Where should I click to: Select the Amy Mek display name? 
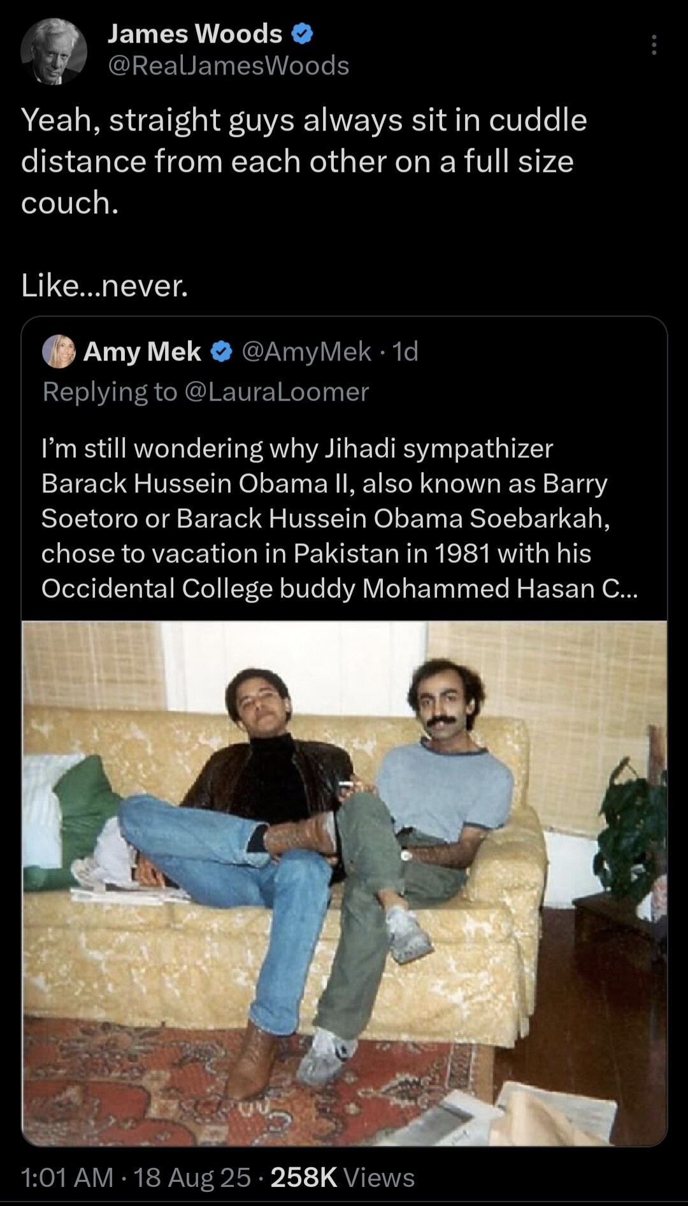(x=142, y=352)
